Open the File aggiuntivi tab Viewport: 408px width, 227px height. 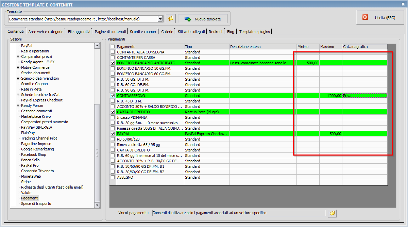coord(79,32)
